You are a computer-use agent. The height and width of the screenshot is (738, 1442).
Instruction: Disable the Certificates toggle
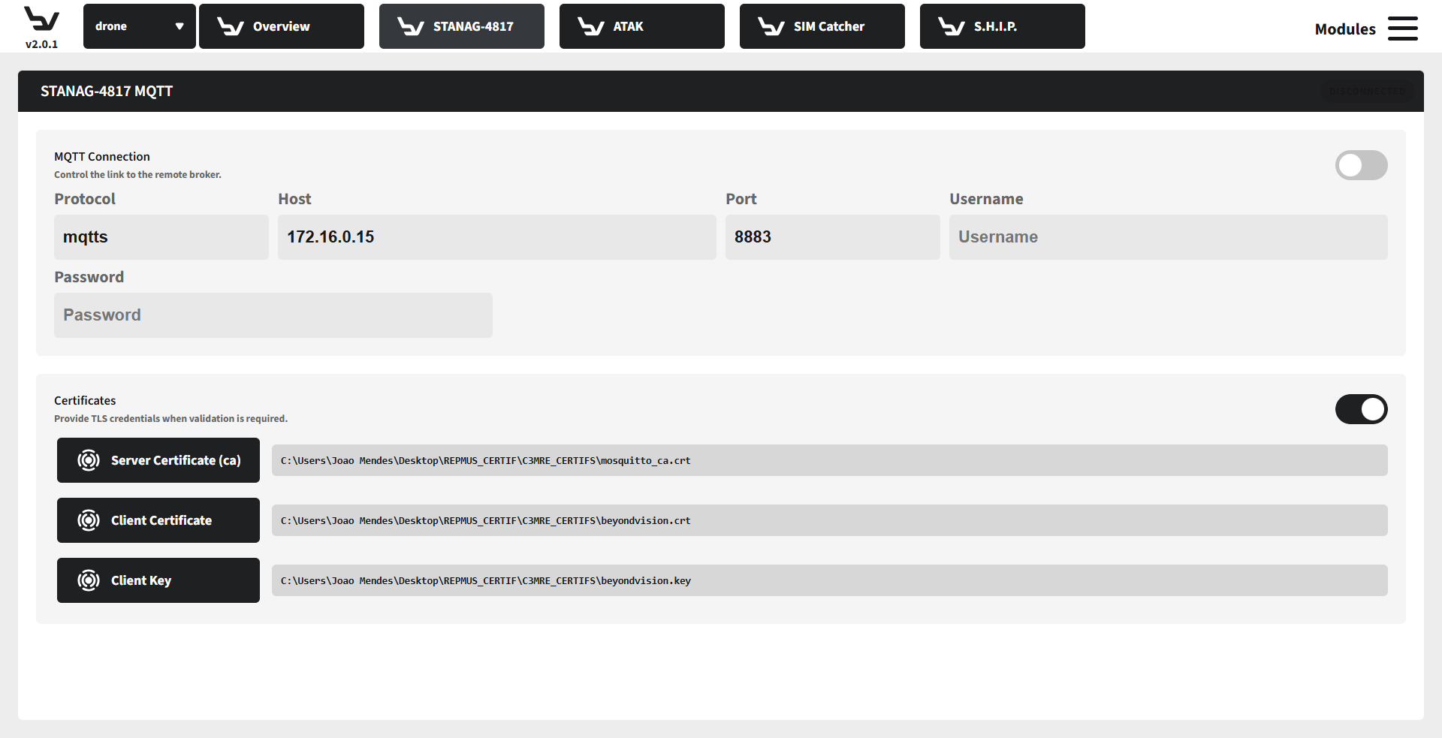(x=1360, y=409)
